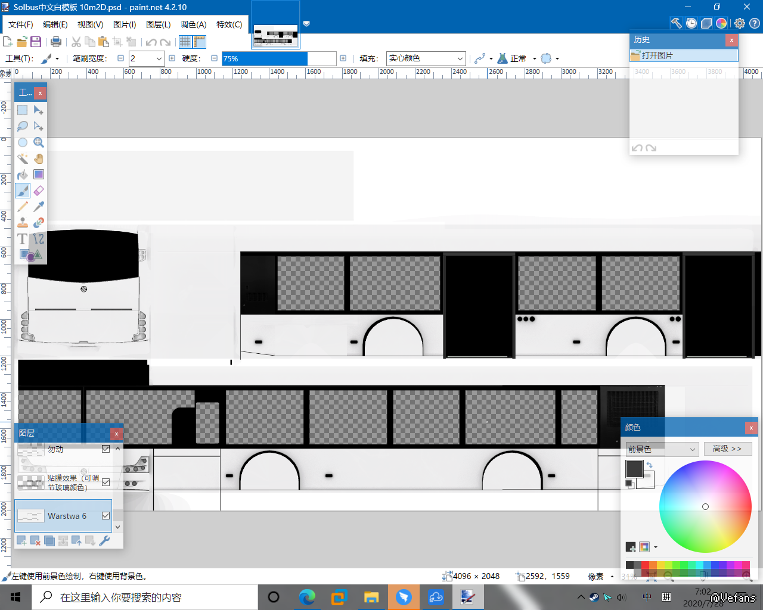Screen dimensions: 763x610
Task: Select the Zoom magnifier tool
Action: (39, 142)
